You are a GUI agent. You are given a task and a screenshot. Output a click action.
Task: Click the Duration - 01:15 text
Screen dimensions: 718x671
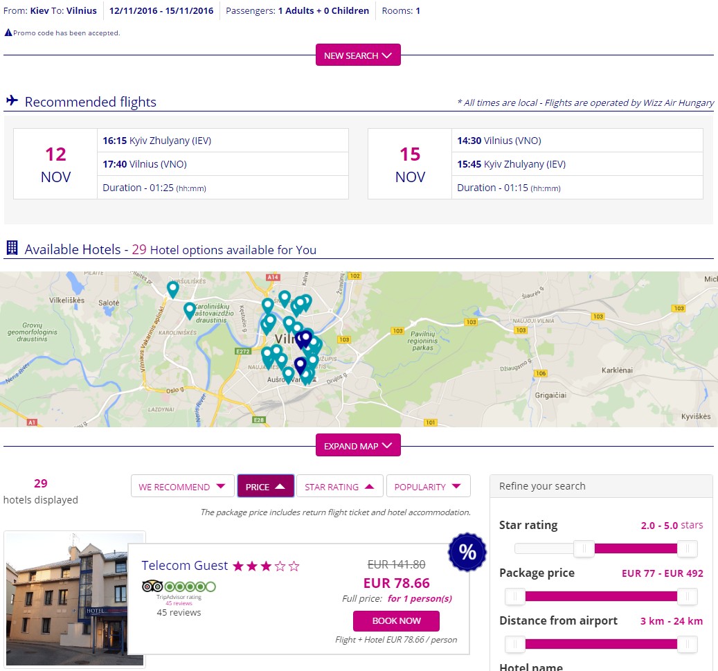click(509, 188)
